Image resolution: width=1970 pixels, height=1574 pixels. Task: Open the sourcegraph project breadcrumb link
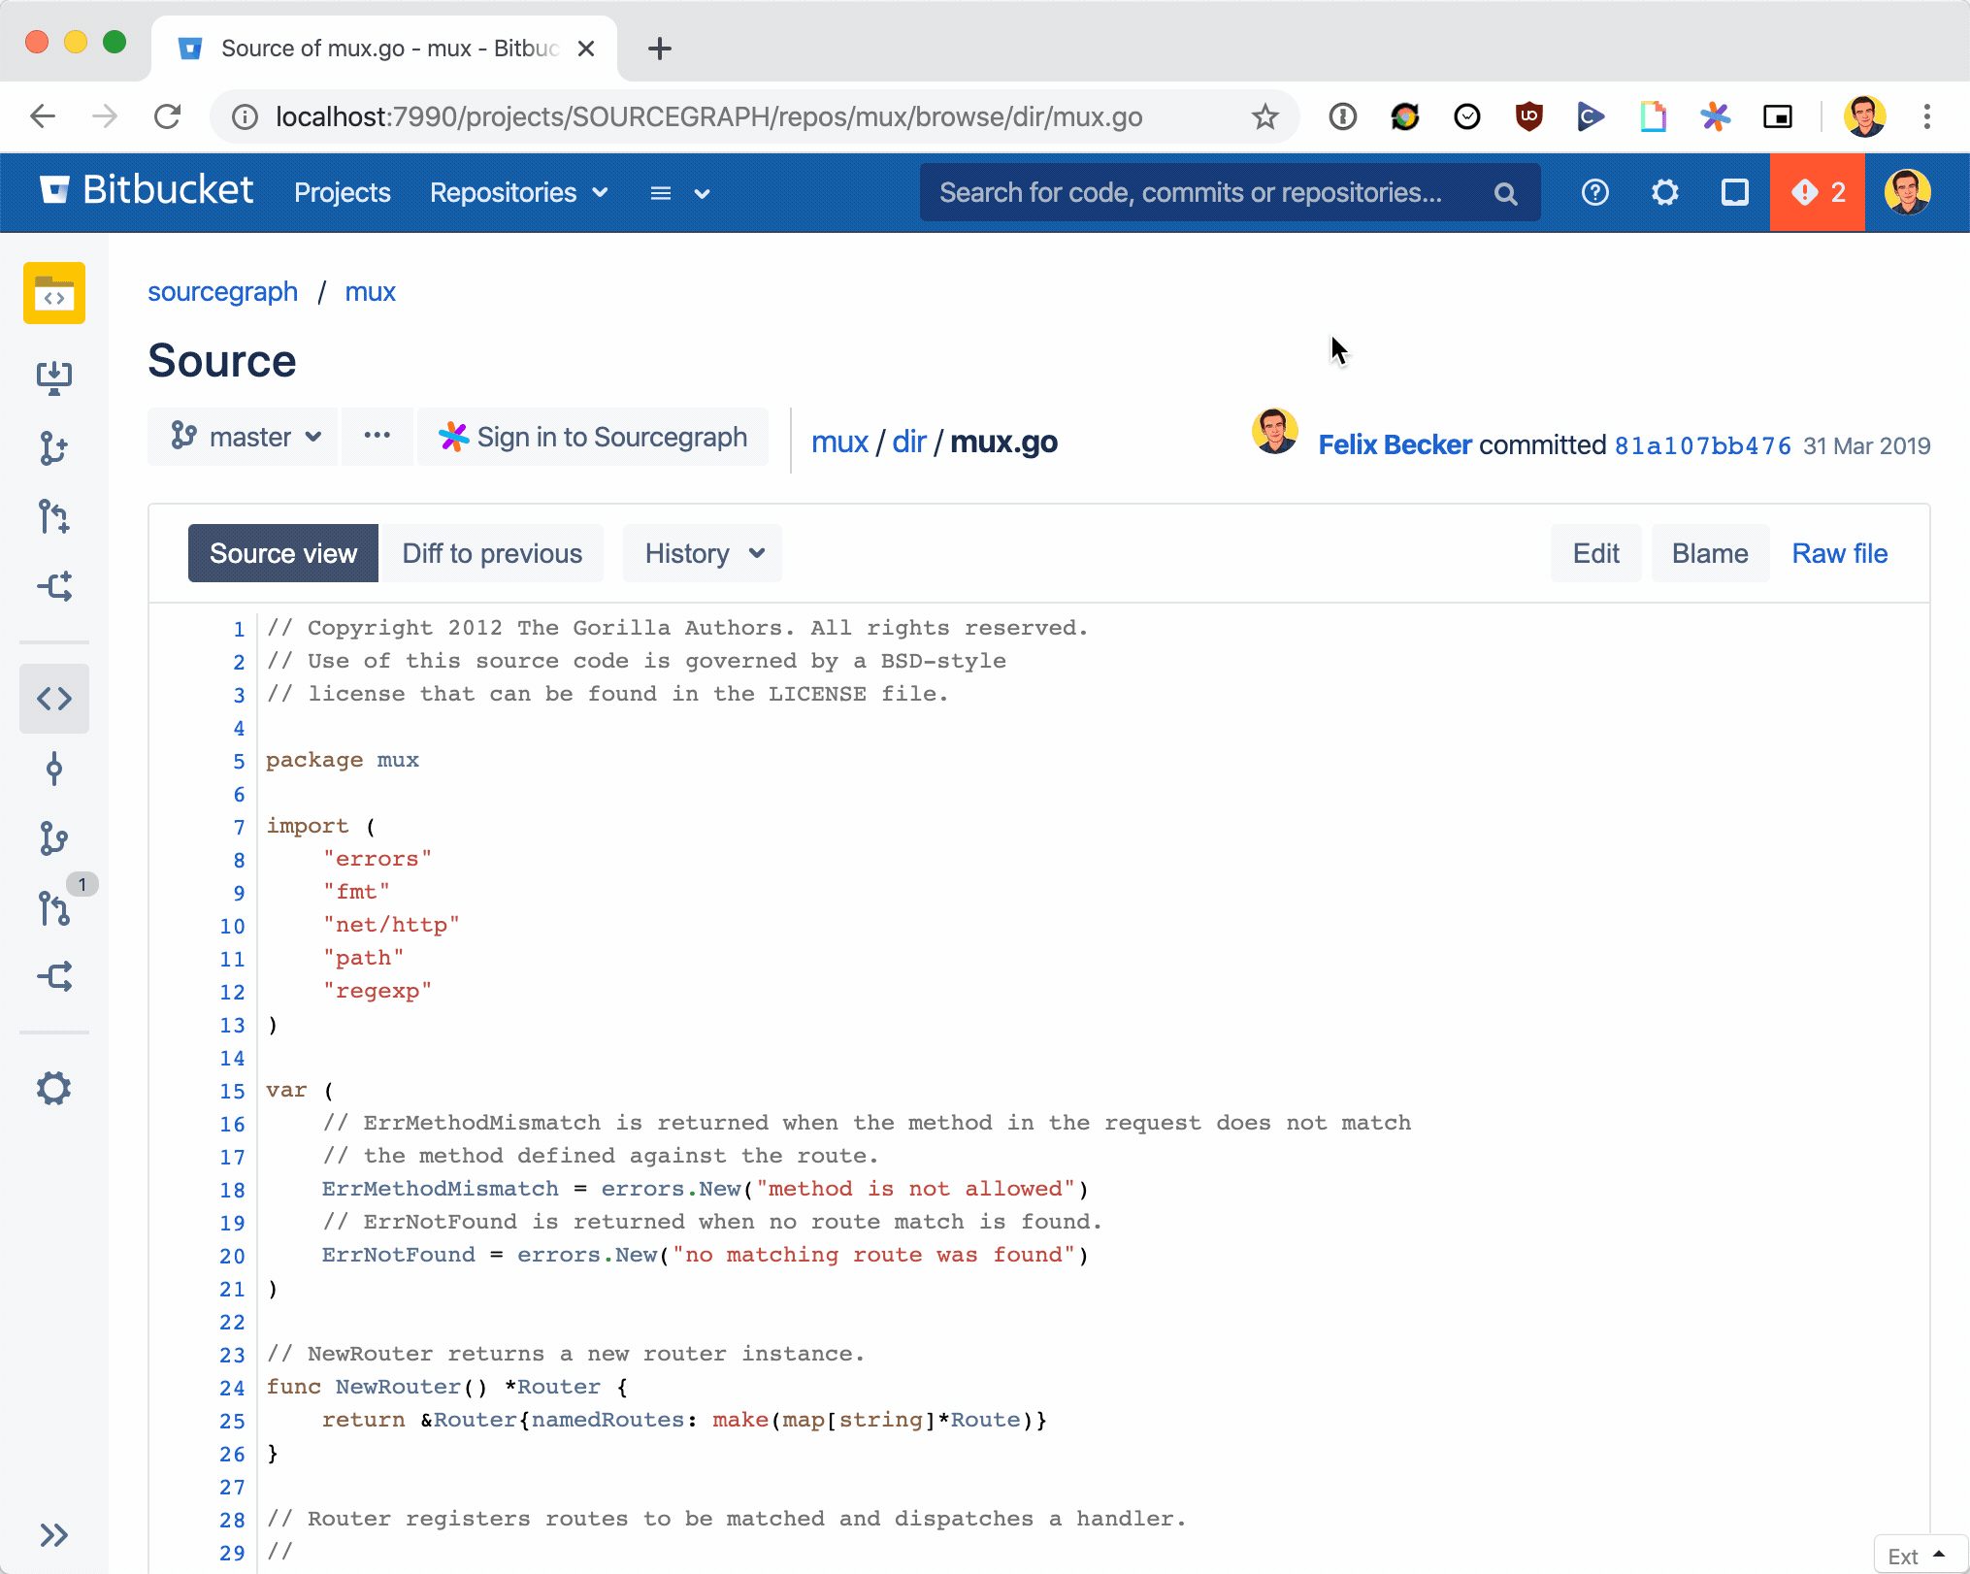point(222,292)
